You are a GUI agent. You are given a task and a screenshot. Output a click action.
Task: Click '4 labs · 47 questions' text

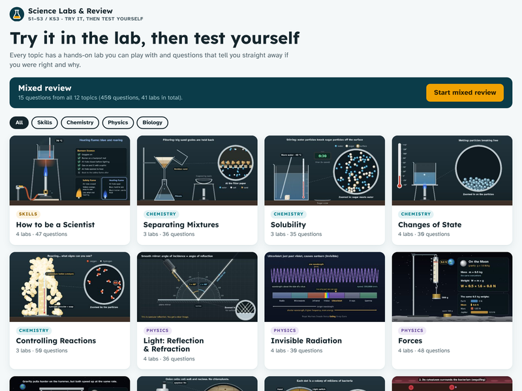[42, 234]
